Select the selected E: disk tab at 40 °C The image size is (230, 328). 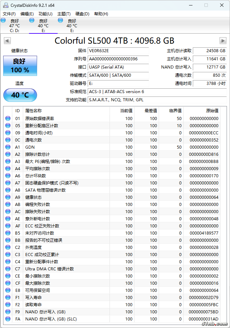coord(43,26)
